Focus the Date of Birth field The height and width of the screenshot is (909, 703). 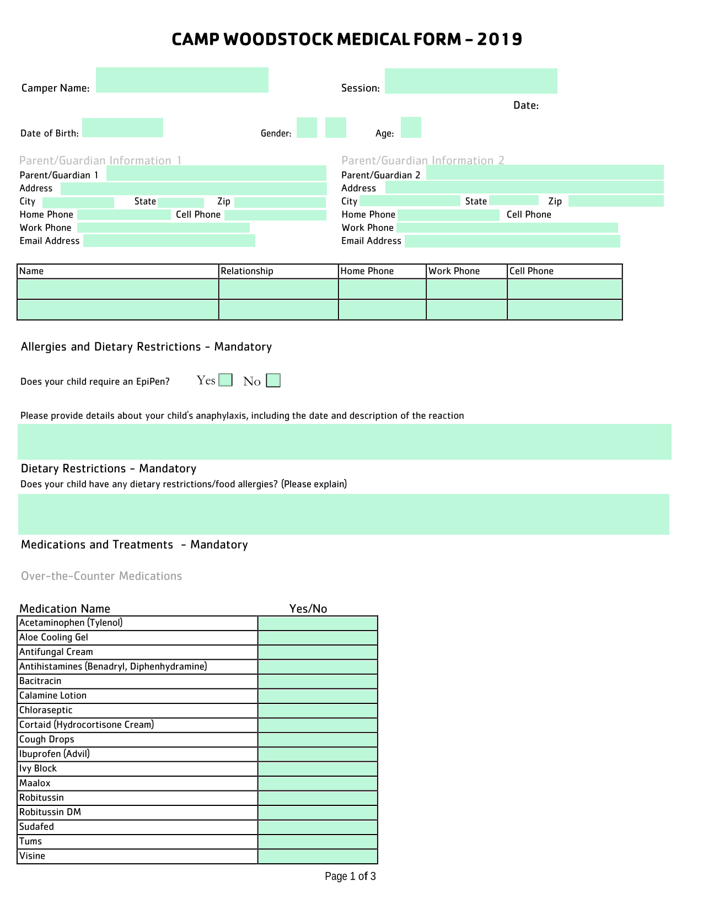[122, 127]
